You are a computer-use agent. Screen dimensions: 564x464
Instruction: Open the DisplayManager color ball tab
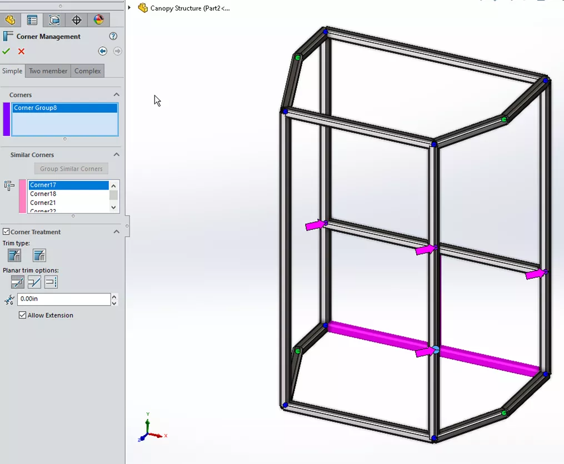98,21
